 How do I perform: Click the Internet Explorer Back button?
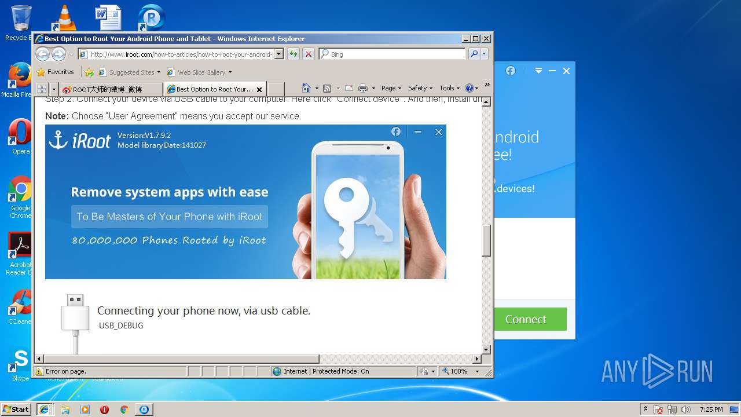click(x=42, y=54)
